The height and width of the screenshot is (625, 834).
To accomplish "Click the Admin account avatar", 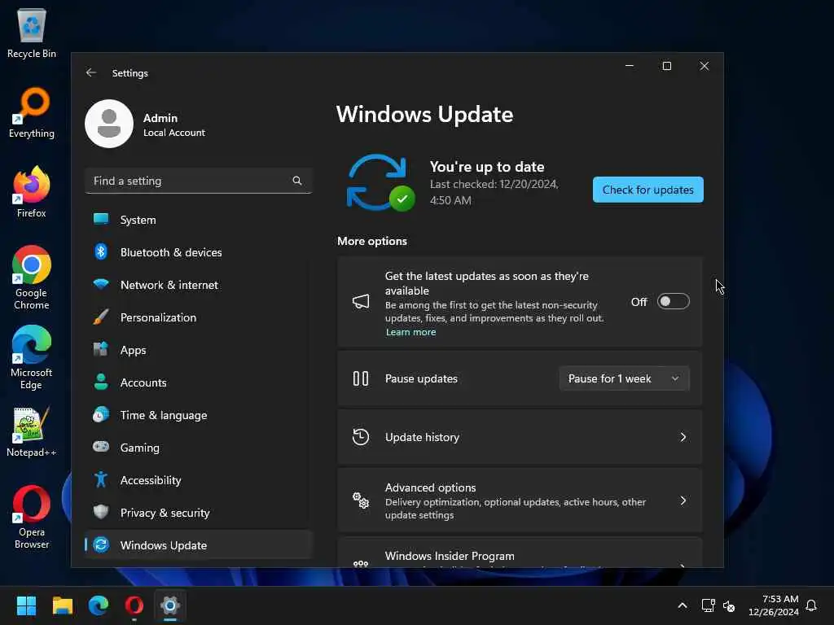I will click(109, 124).
